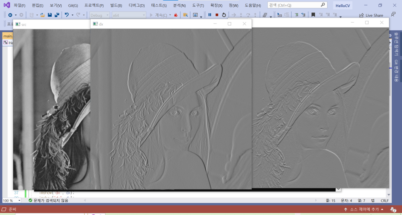Image resolution: width=402 pixels, height=215 pixels.
Task: Open the 100 % zoom dropdown
Action: 12,200
